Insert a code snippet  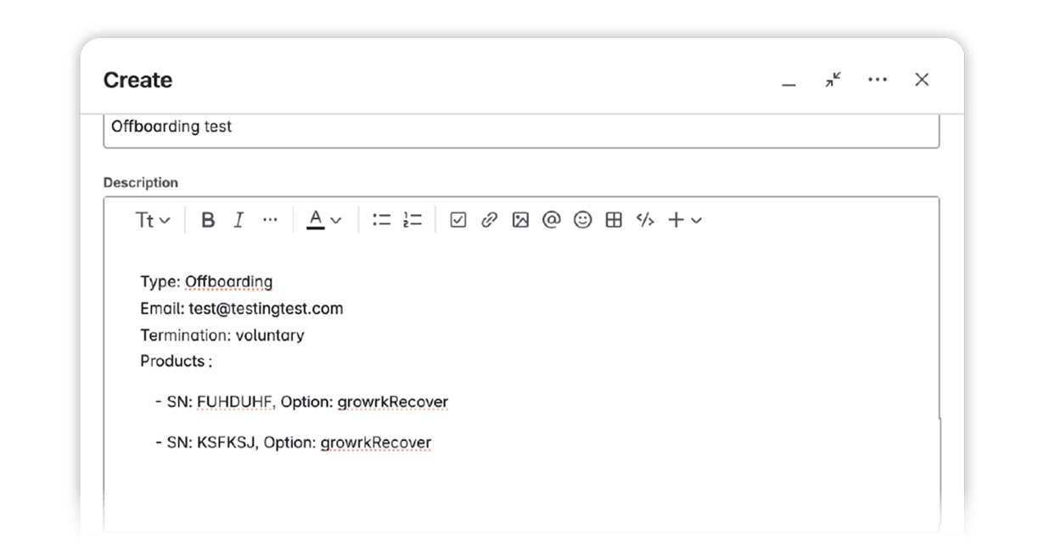tap(643, 220)
